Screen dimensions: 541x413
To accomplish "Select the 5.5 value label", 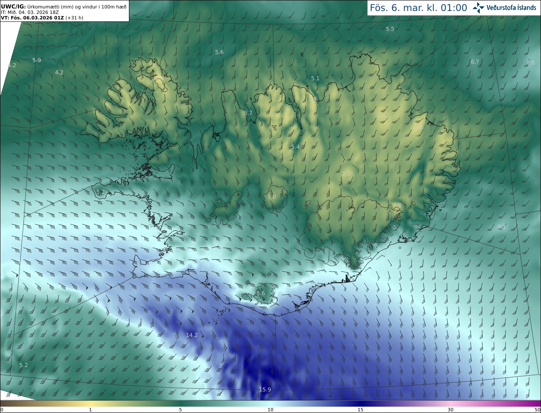I will point(390,29).
